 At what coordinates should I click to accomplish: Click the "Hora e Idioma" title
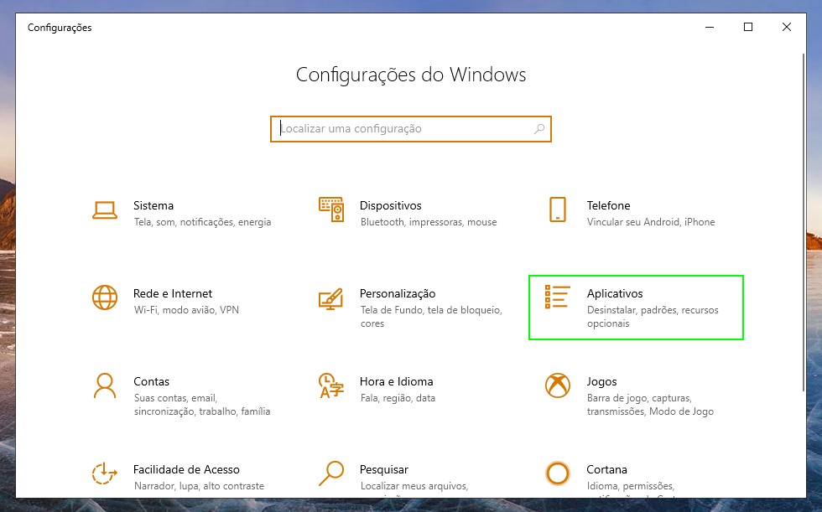coord(396,381)
